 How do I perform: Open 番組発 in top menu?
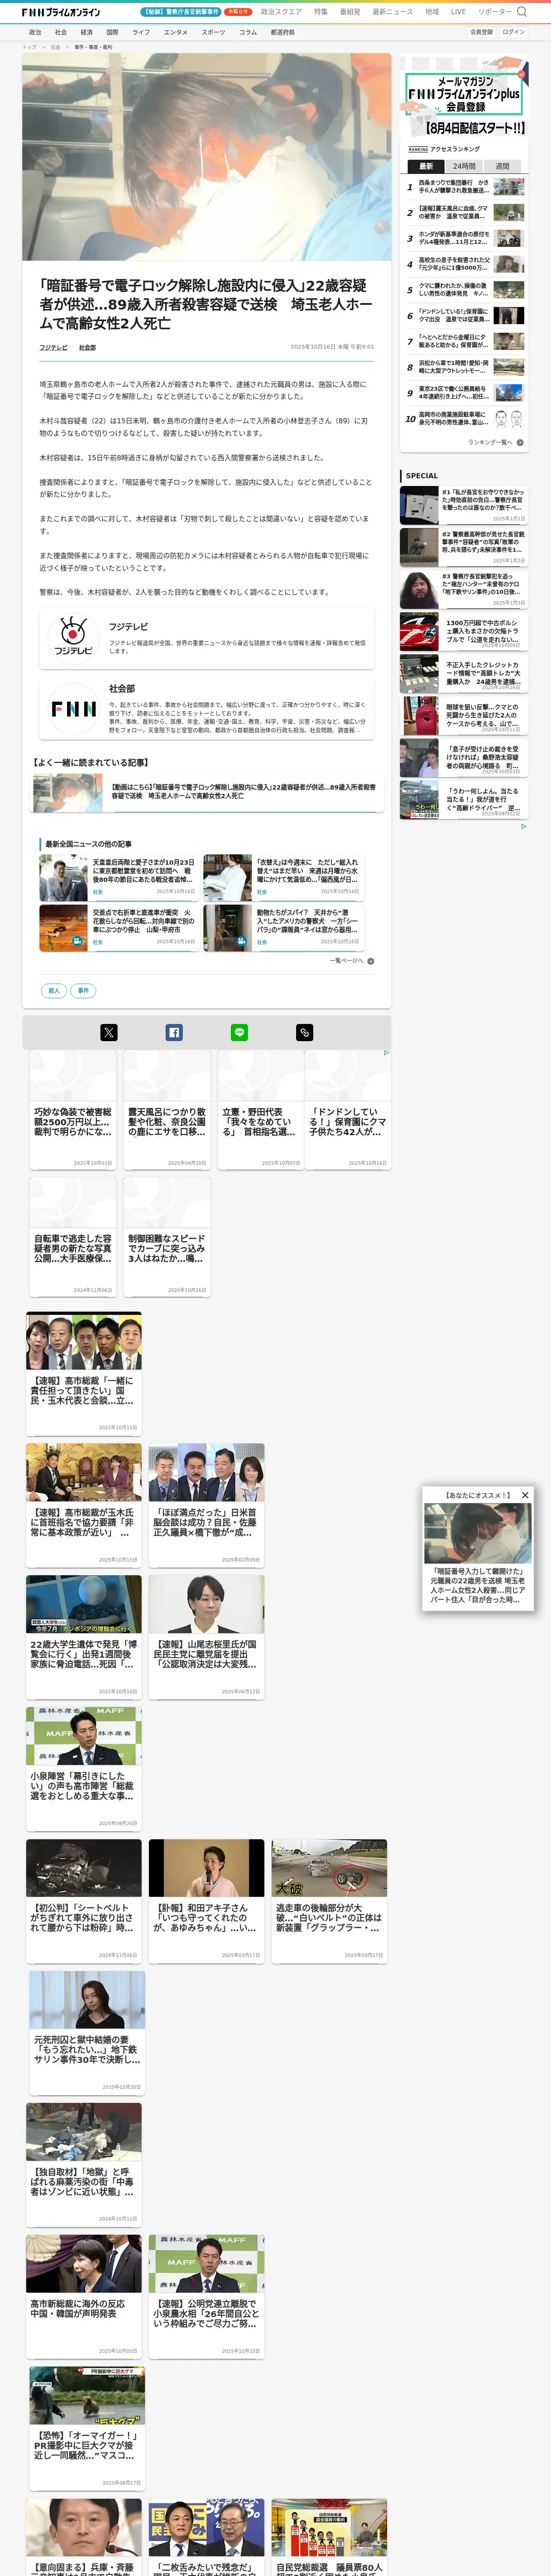tap(350, 12)
